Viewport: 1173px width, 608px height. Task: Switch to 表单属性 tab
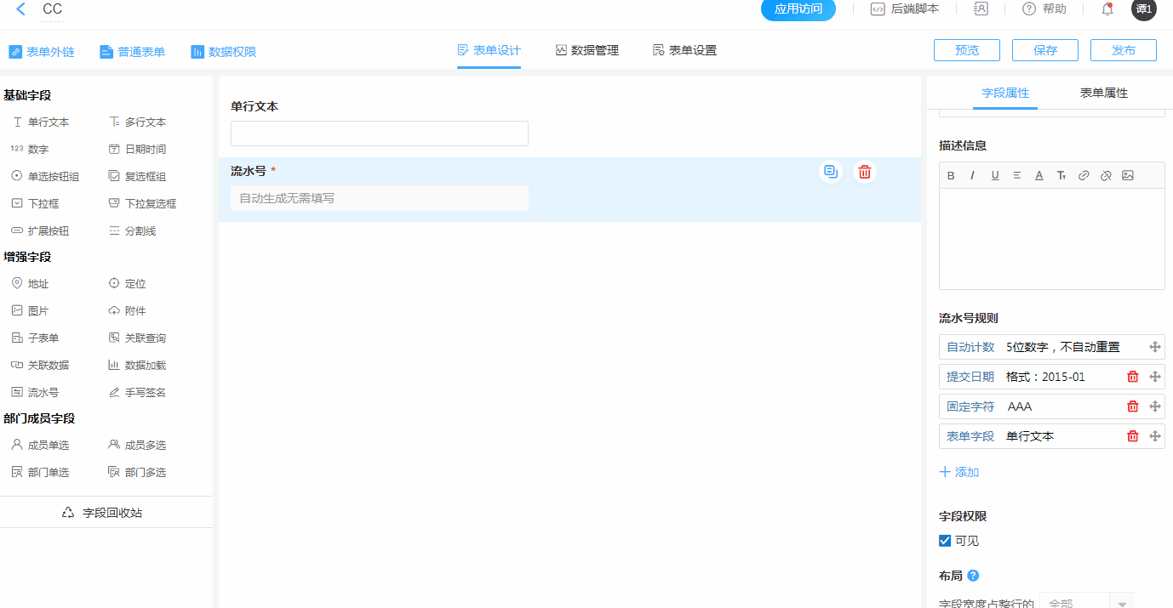click(x=1103, y=94)
